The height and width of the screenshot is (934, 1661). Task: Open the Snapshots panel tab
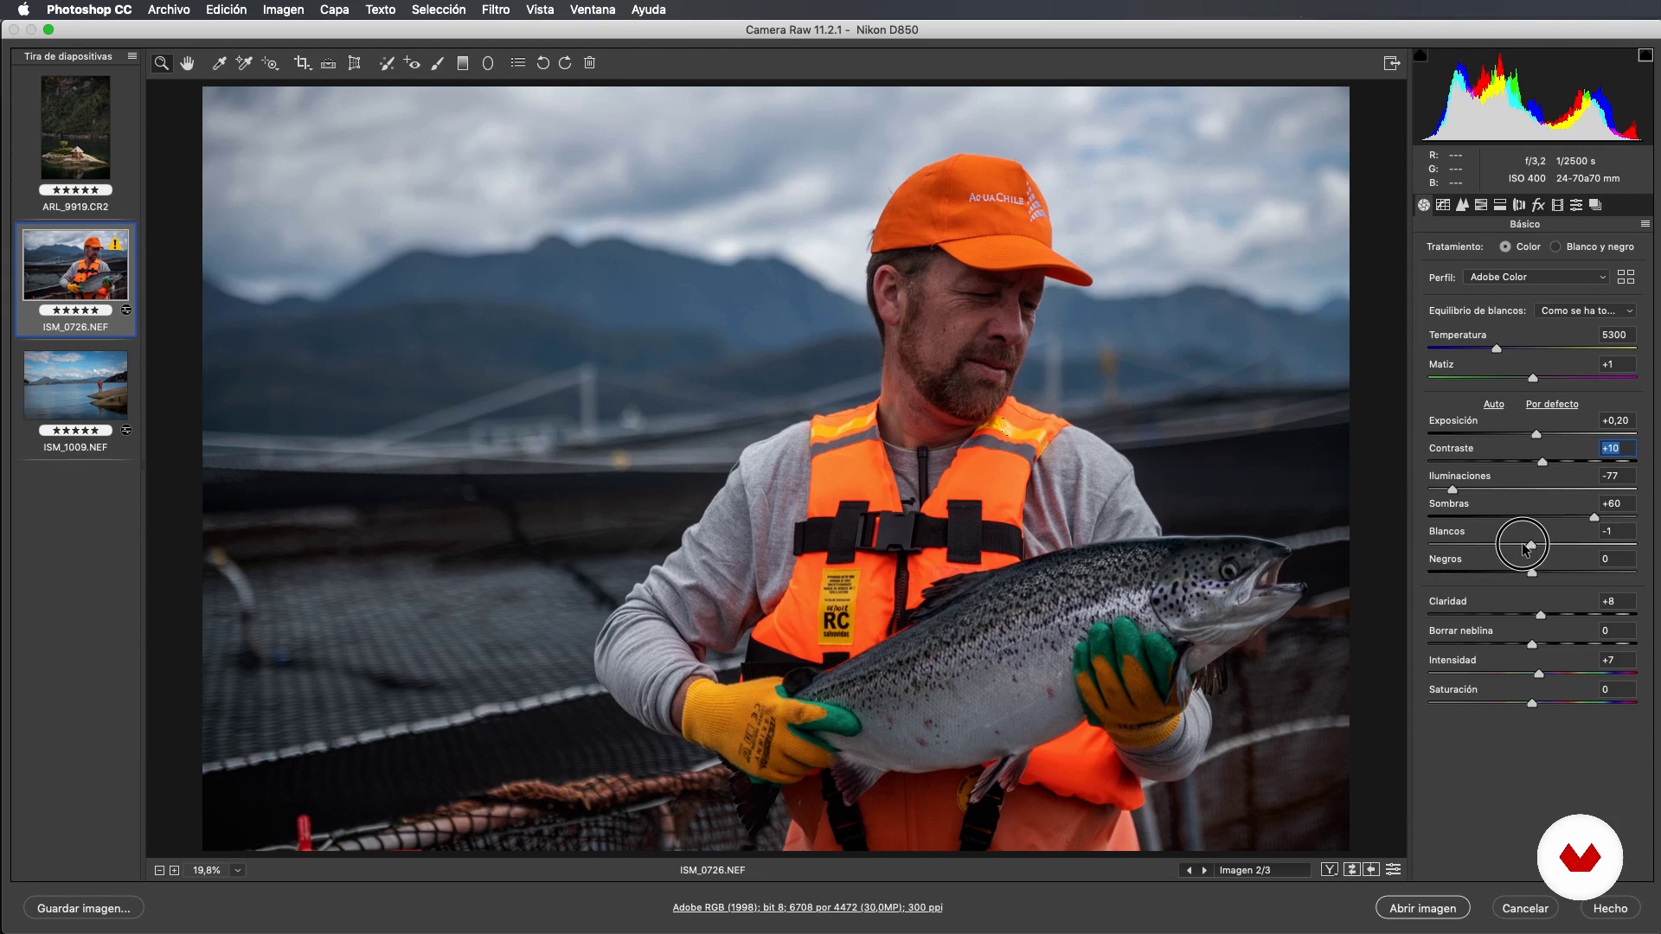[1595, 205]
